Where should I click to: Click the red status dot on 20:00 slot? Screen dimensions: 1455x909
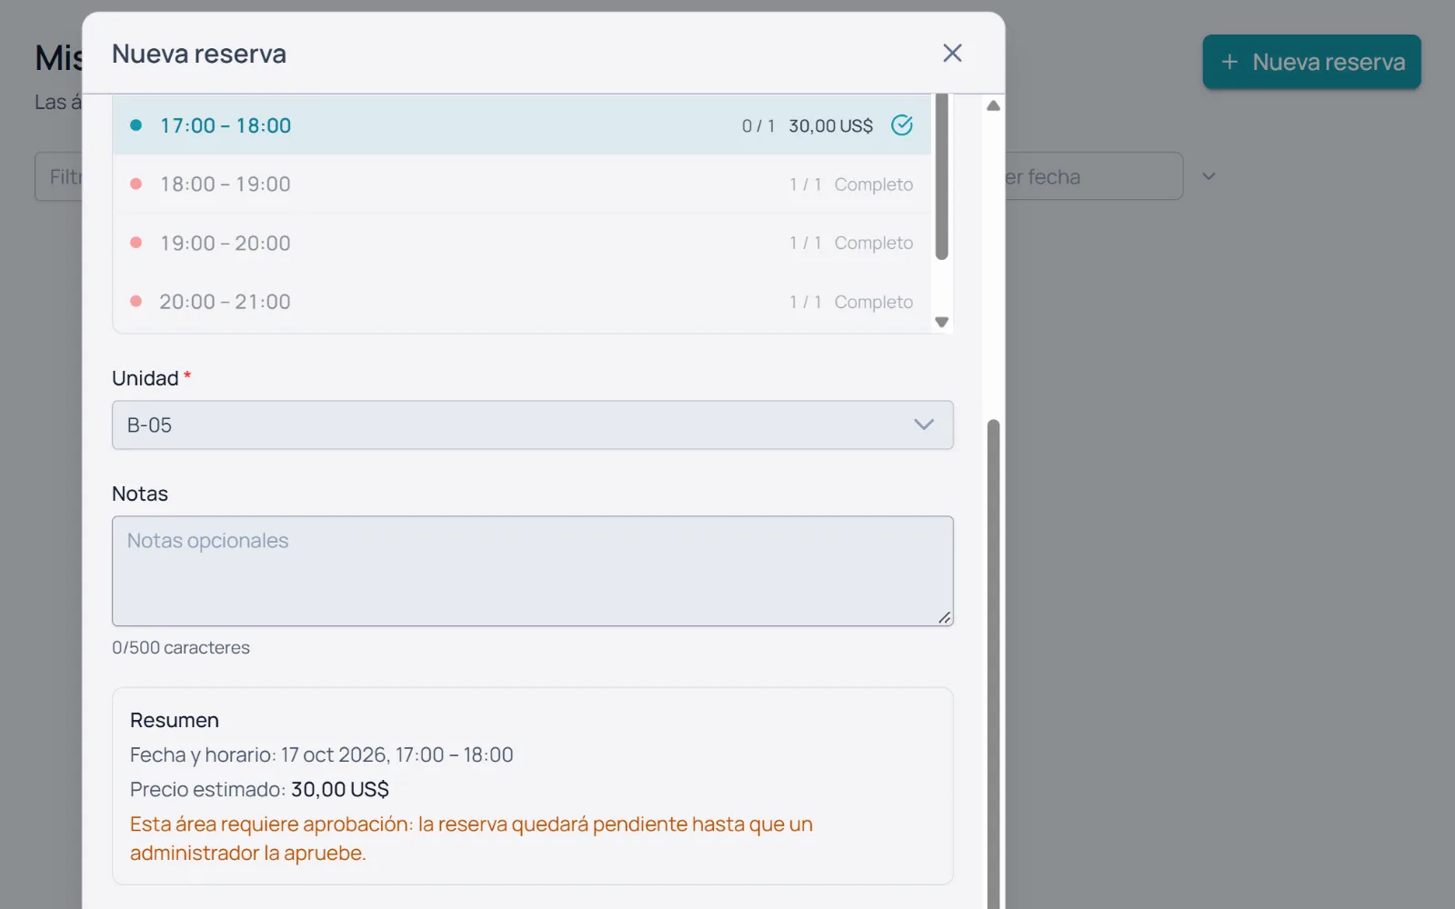135,301
